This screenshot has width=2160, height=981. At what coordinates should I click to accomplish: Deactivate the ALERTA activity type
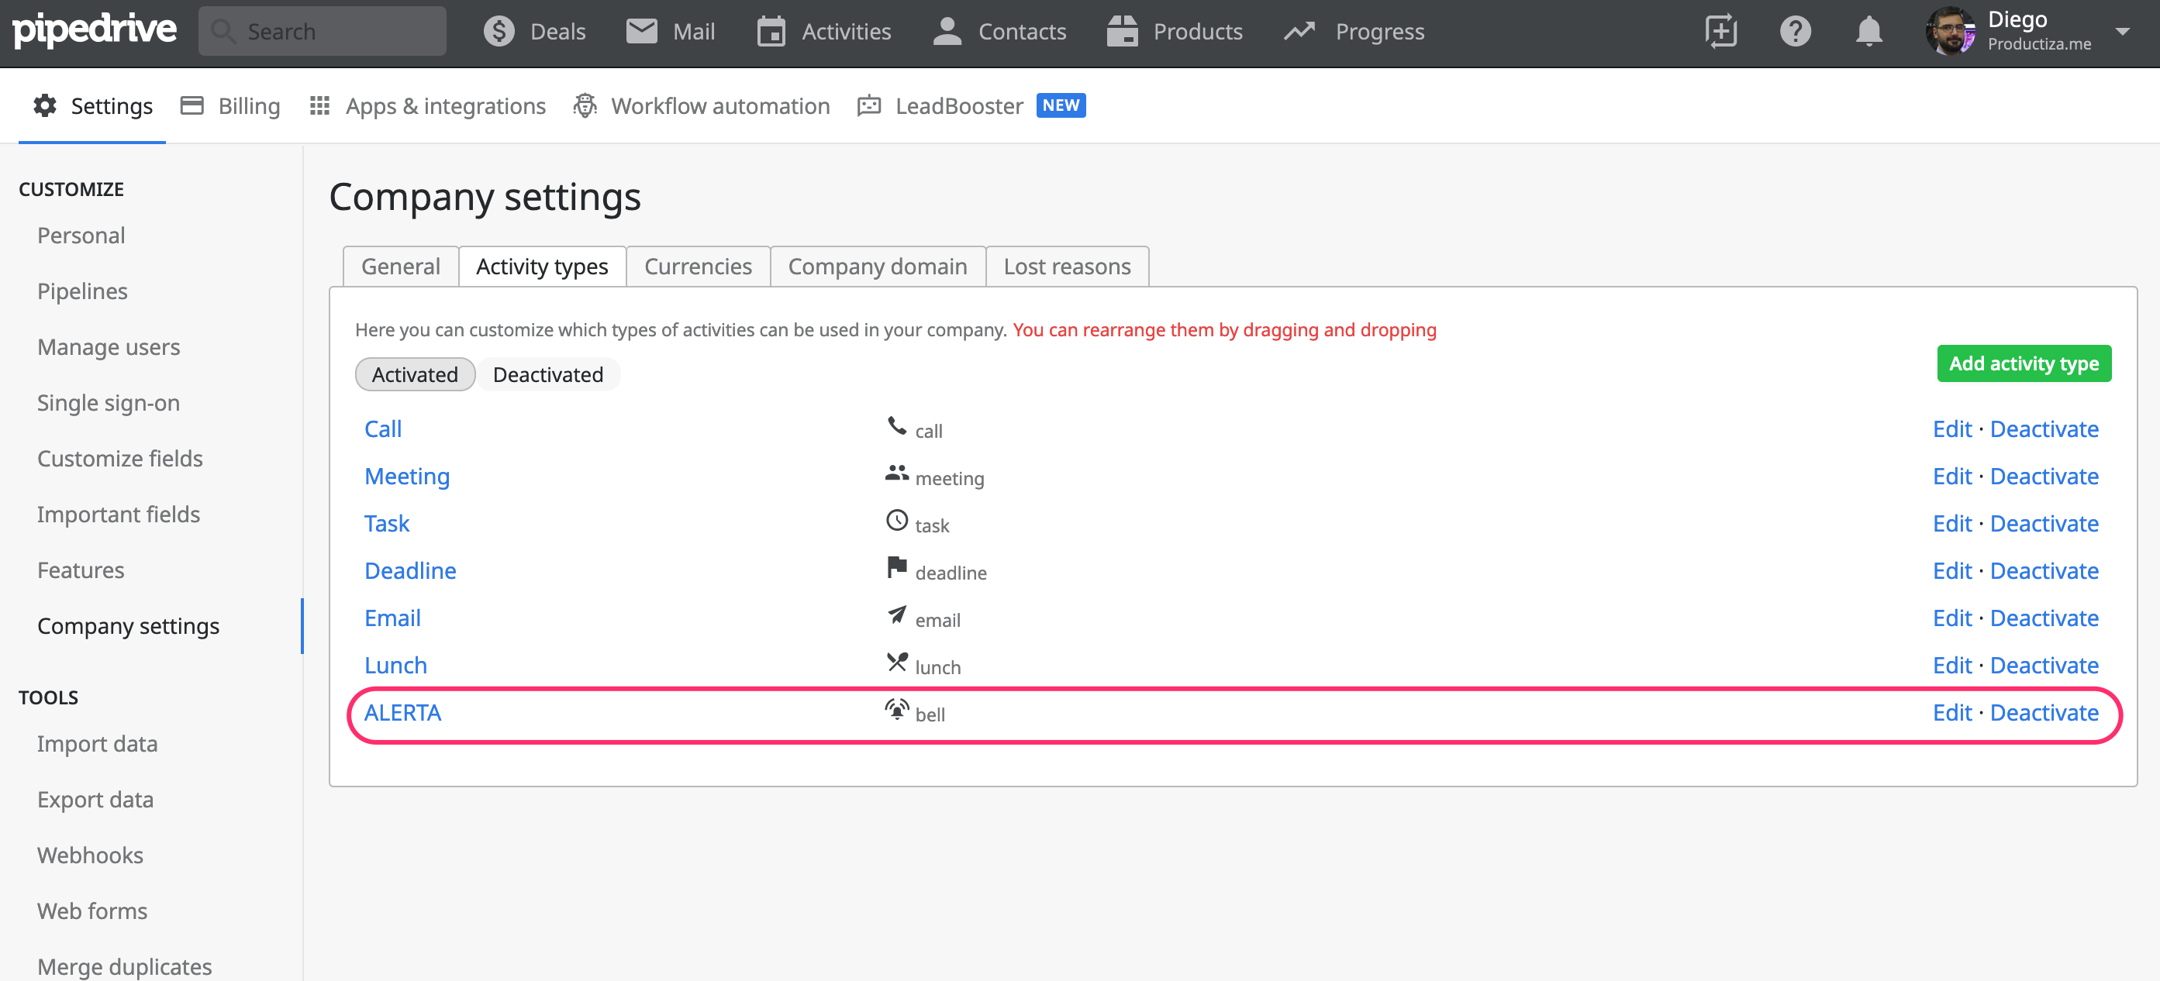tap(2044, 713)
